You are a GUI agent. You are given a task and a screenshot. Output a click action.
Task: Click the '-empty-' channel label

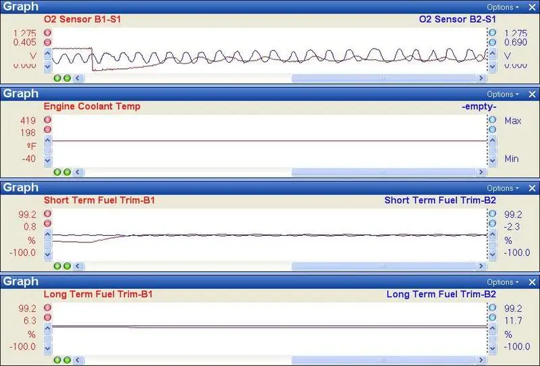479,107
